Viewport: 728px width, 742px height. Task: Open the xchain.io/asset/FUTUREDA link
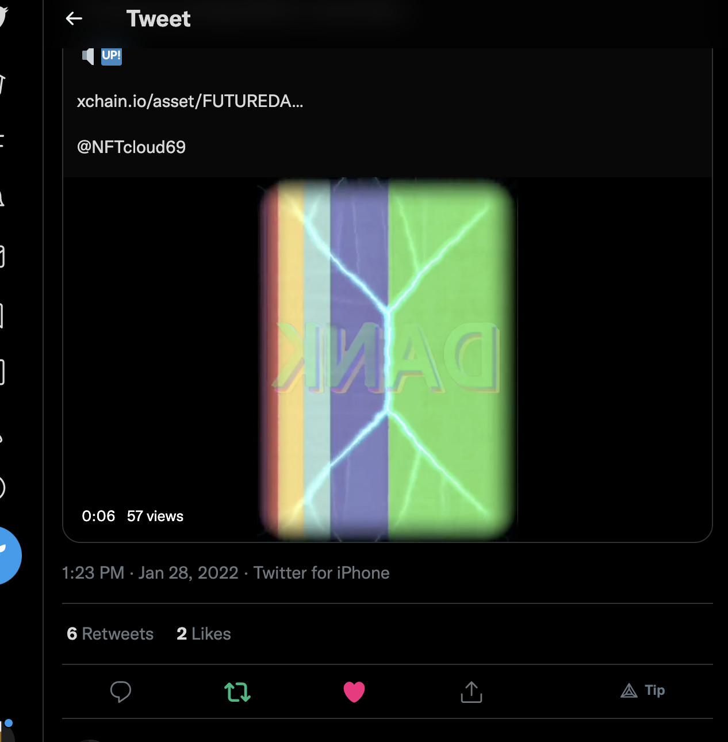(x=190, y=101)
